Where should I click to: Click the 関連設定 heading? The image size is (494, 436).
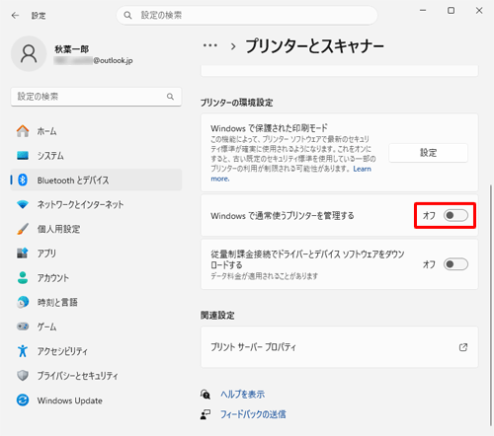(217, 316)
